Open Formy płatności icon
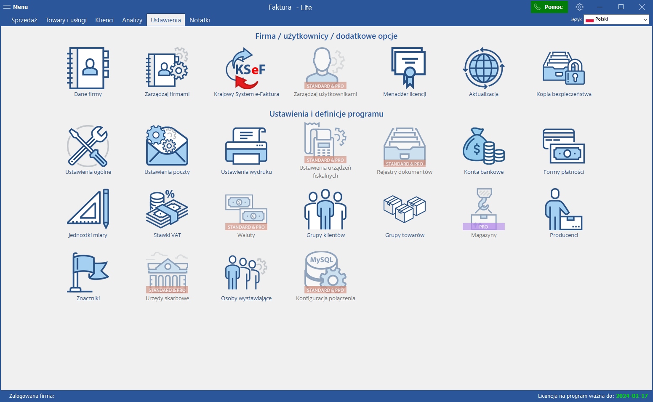Image resolution: width=653 pixels, height=402 pixels. [564, 146]
